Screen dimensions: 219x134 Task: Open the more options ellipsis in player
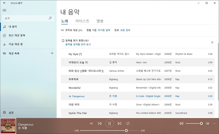[x=215, y=123]
